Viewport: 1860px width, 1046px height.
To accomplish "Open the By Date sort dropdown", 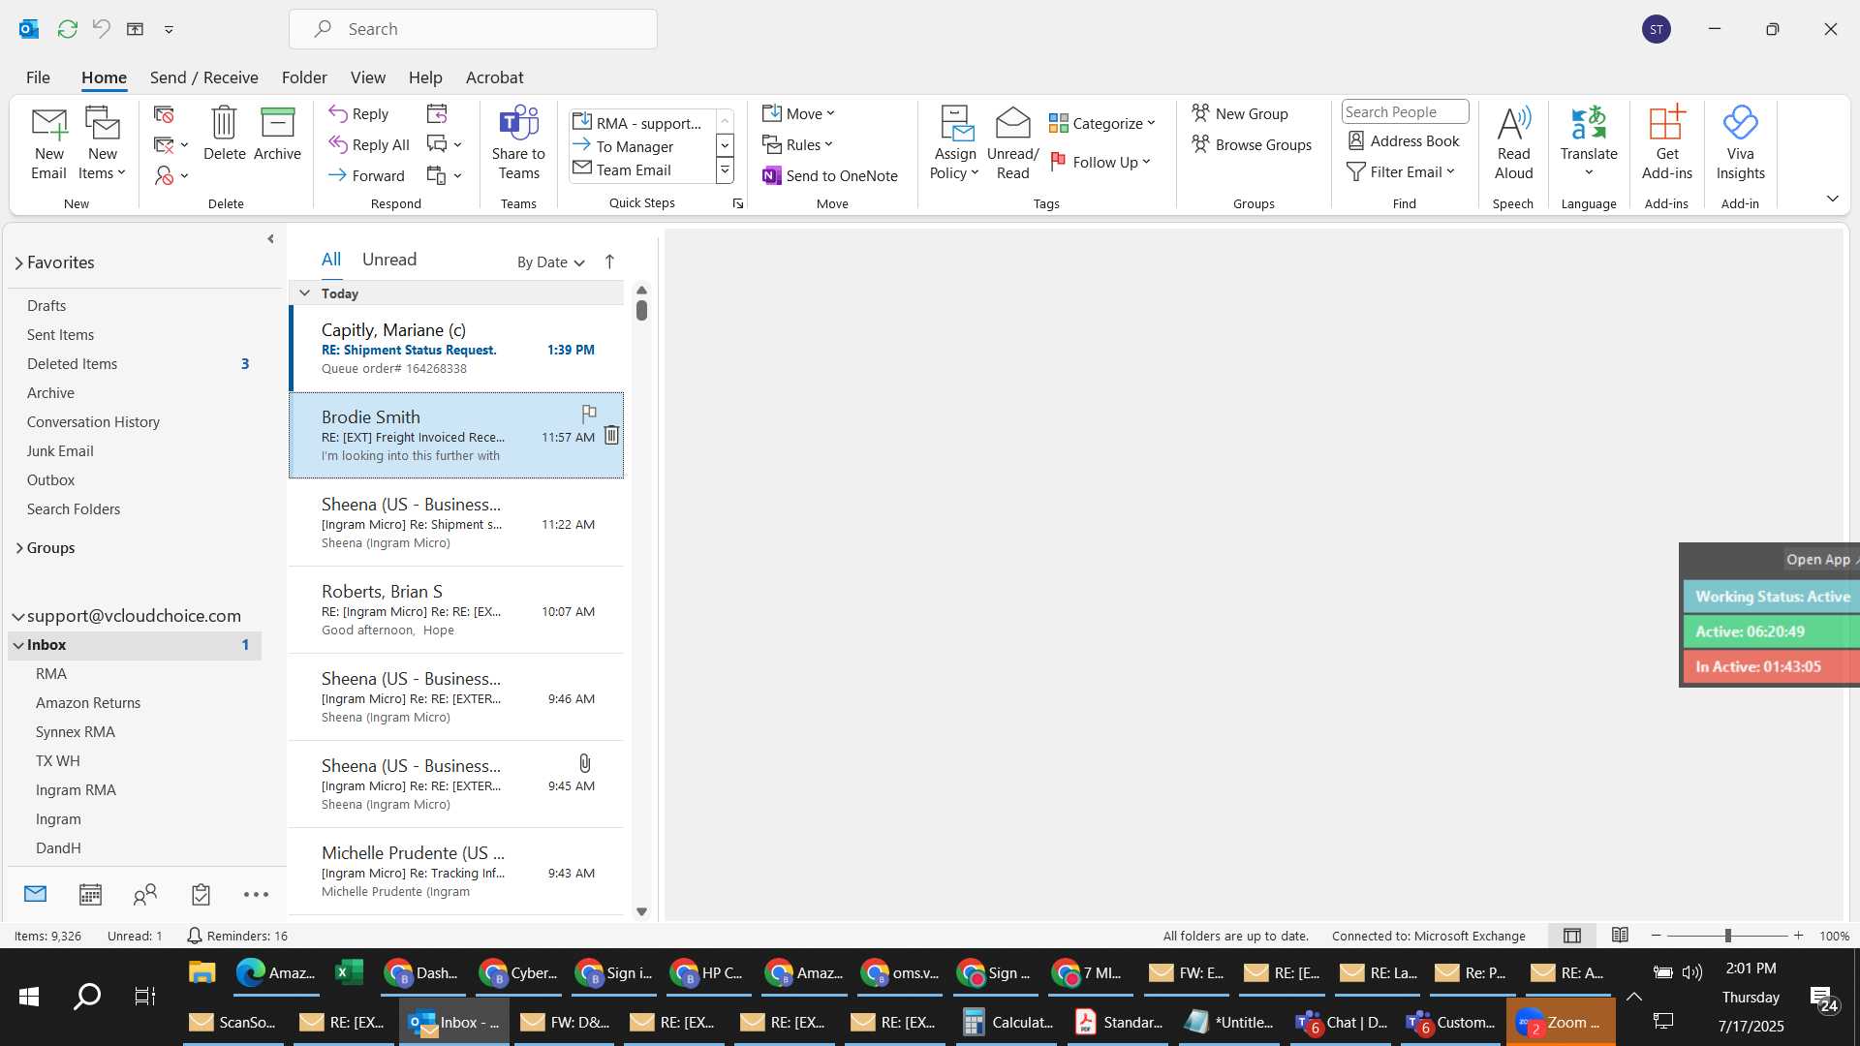I will [550, 261].
